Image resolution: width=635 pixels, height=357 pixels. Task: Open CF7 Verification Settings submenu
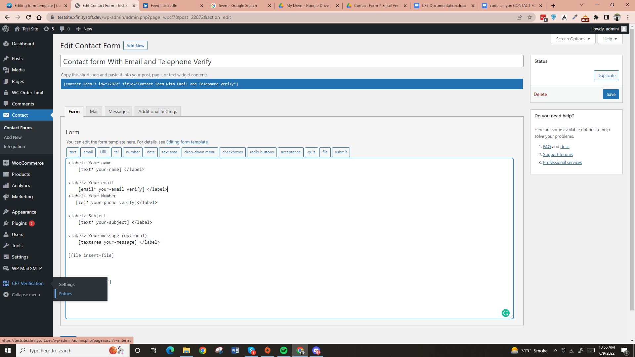[67, 284]
